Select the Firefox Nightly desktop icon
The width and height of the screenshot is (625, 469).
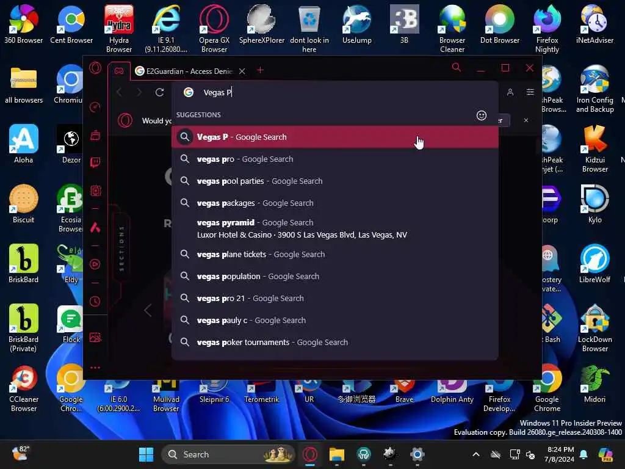tap(547, 29)
